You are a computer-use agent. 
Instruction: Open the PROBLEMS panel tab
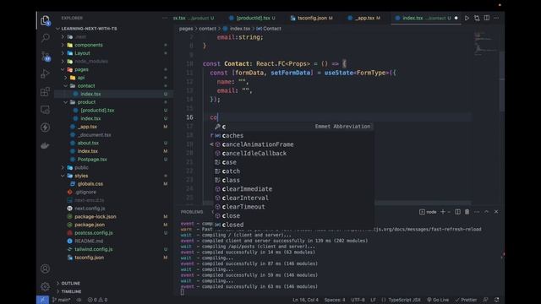[x=192, y=212]
